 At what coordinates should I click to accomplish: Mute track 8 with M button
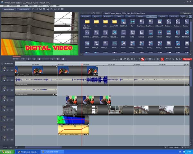click(x=12, y=140)
